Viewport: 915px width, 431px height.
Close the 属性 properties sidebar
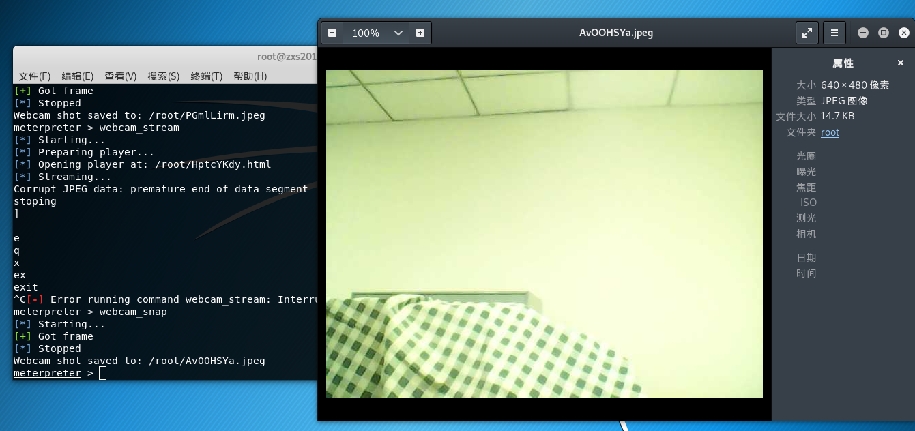point(901,63)
